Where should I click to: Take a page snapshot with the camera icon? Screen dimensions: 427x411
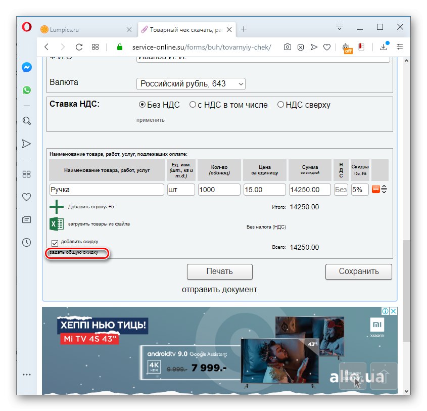(288, 47)
